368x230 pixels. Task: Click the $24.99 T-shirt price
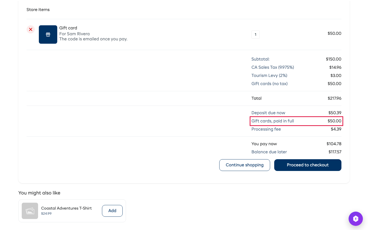pos(46,214)
